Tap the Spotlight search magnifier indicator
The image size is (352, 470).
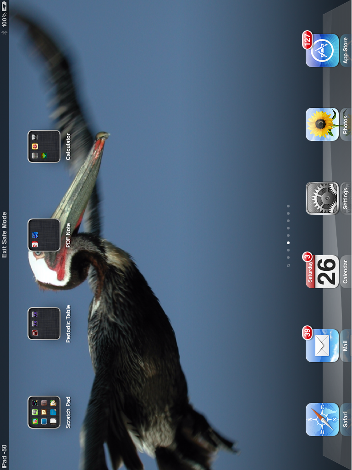tap(288, 265)
